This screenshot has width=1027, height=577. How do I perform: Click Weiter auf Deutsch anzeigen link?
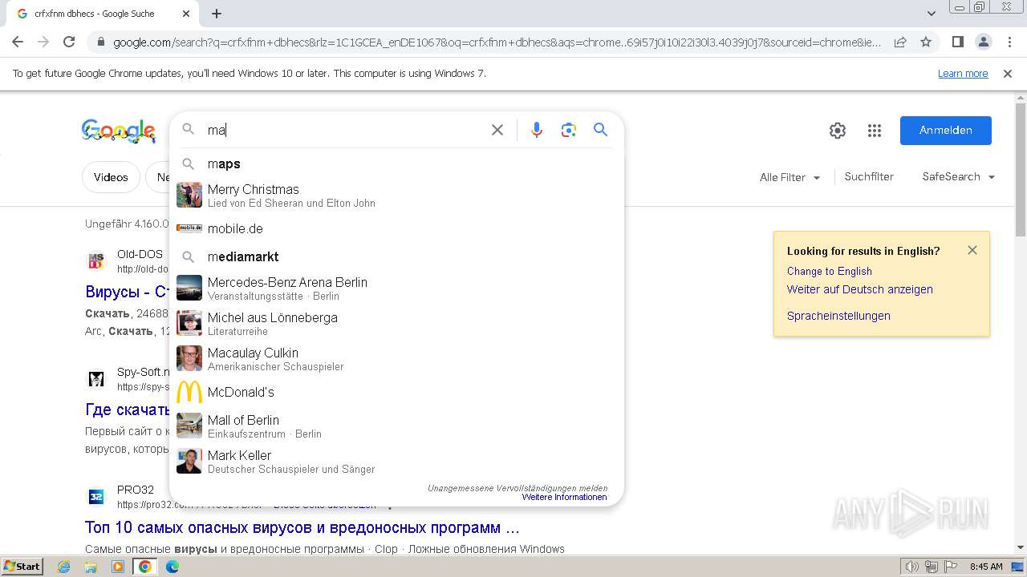tap(859, 289)
